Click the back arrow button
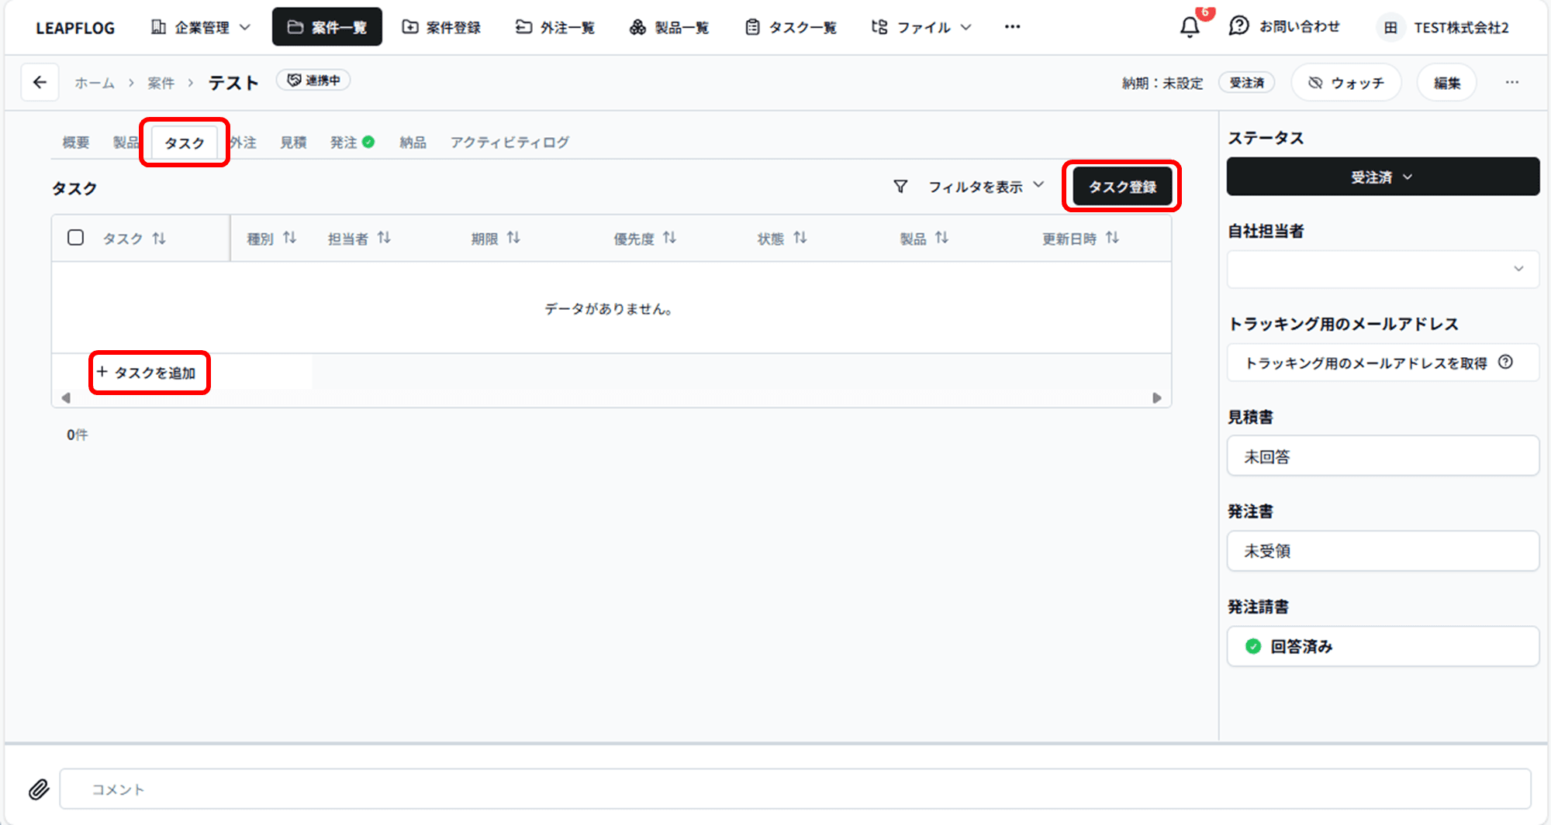This screenshot has width=1551, height=825. tap(40, 82)
